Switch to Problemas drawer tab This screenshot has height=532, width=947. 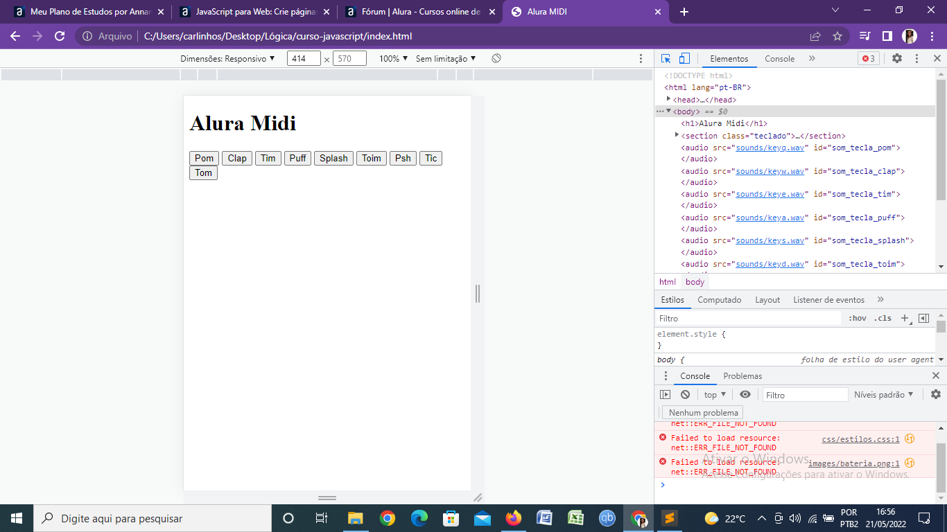742,376
